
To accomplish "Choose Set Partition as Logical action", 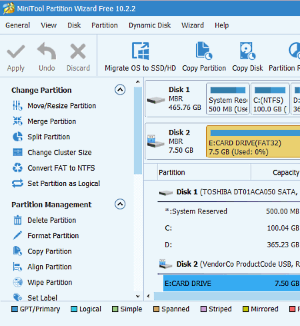I will [63, 183].
